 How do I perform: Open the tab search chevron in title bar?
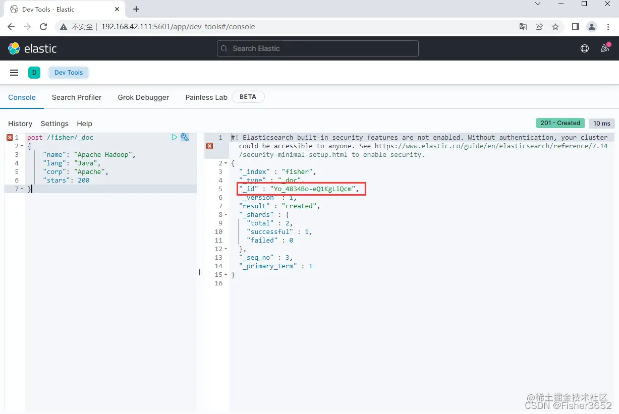(538, 4)
